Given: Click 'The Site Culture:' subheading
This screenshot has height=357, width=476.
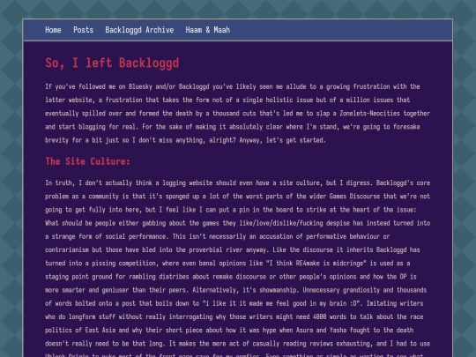Looking at the screenshot, I should point(87,161).
